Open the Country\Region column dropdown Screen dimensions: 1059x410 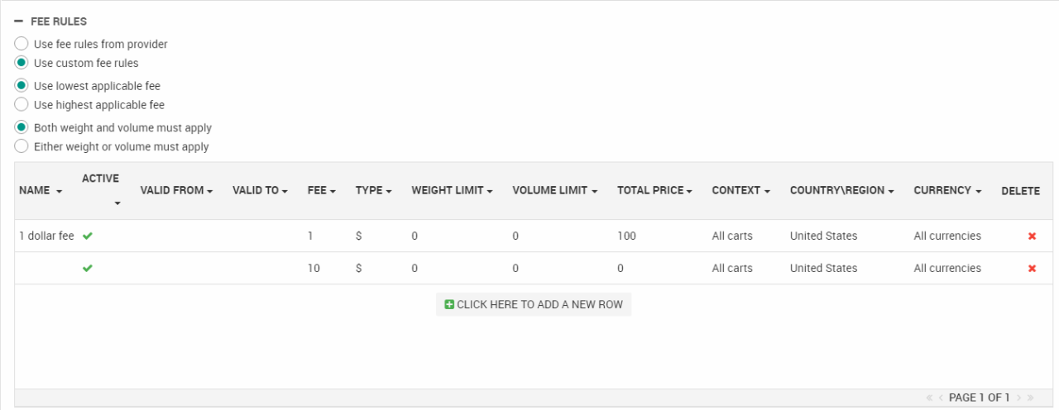click(x=891, y=191)
